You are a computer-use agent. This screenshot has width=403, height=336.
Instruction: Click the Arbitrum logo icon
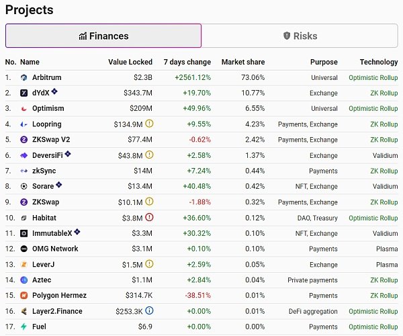pos(24,77)
